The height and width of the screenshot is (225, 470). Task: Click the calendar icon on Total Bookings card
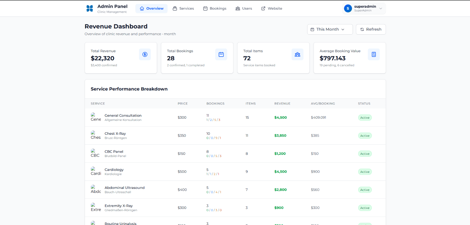click(x=221, y=54)
